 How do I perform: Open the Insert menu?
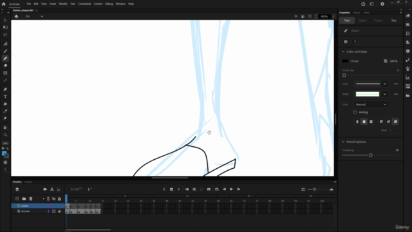[53, 4]
